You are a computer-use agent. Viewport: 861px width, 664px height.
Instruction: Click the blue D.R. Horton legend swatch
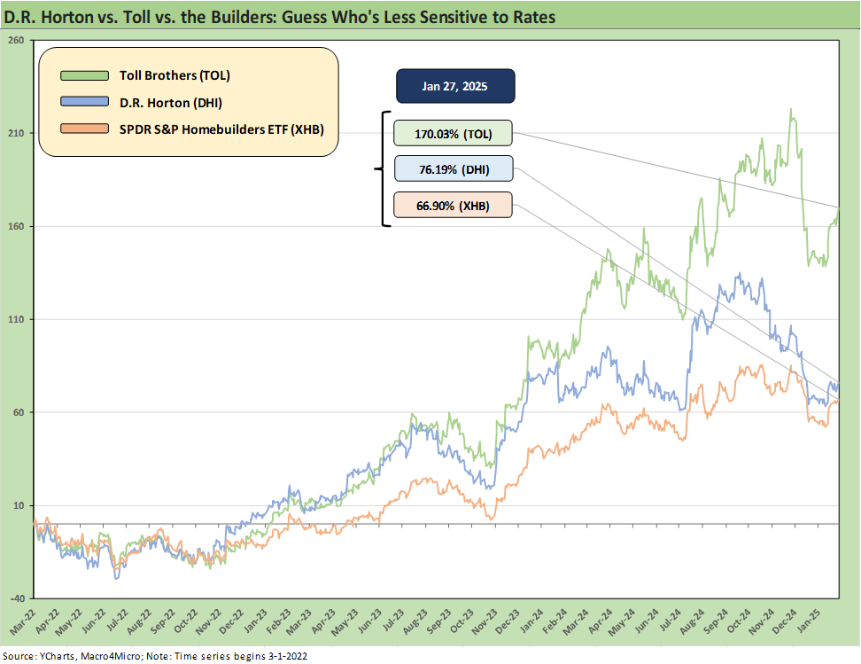84,102
